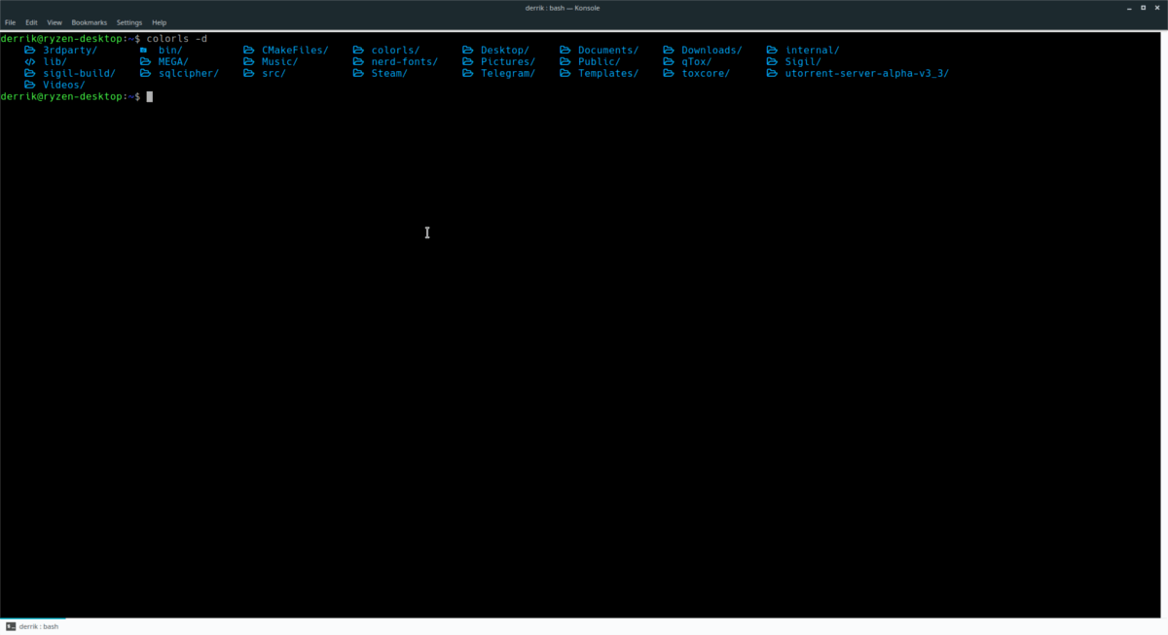Click the folder icon beside qTox/
The width and height of the screenshot is (1168, 635).
pos(669,61)
